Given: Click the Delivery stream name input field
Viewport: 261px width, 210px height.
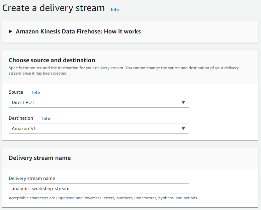Looking at the screenshot, I should point(99,189).
